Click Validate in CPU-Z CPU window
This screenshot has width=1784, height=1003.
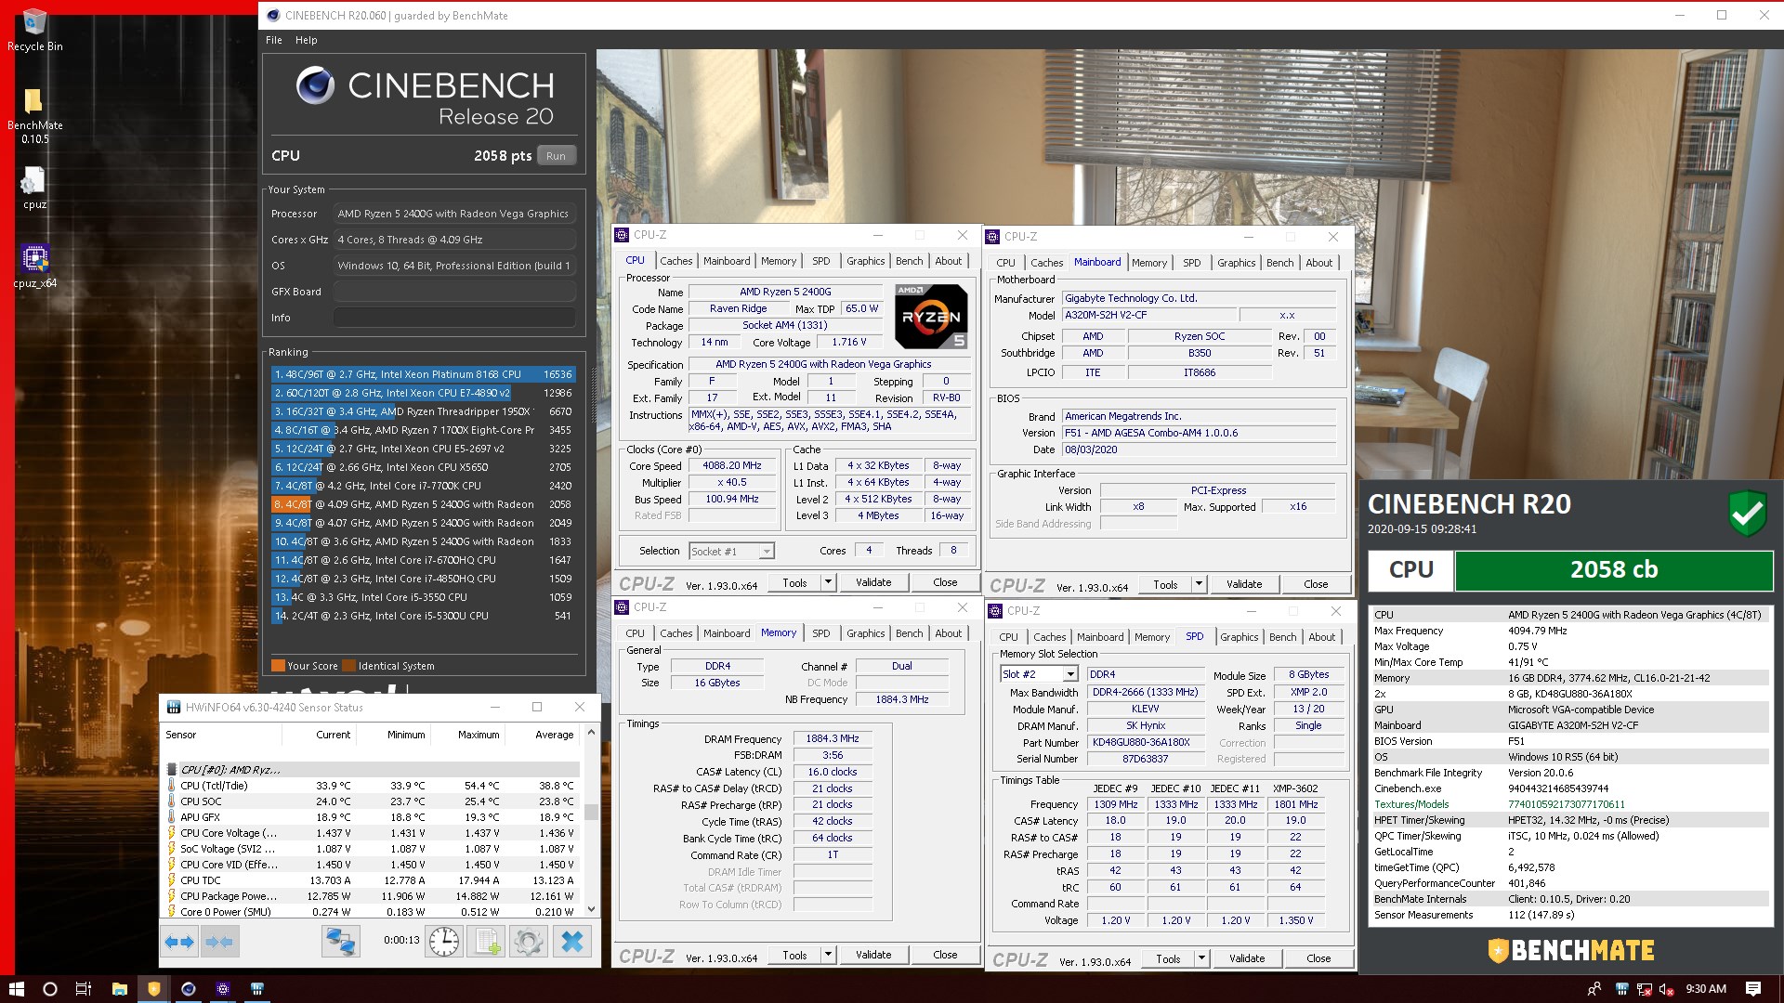pos(873,582)
